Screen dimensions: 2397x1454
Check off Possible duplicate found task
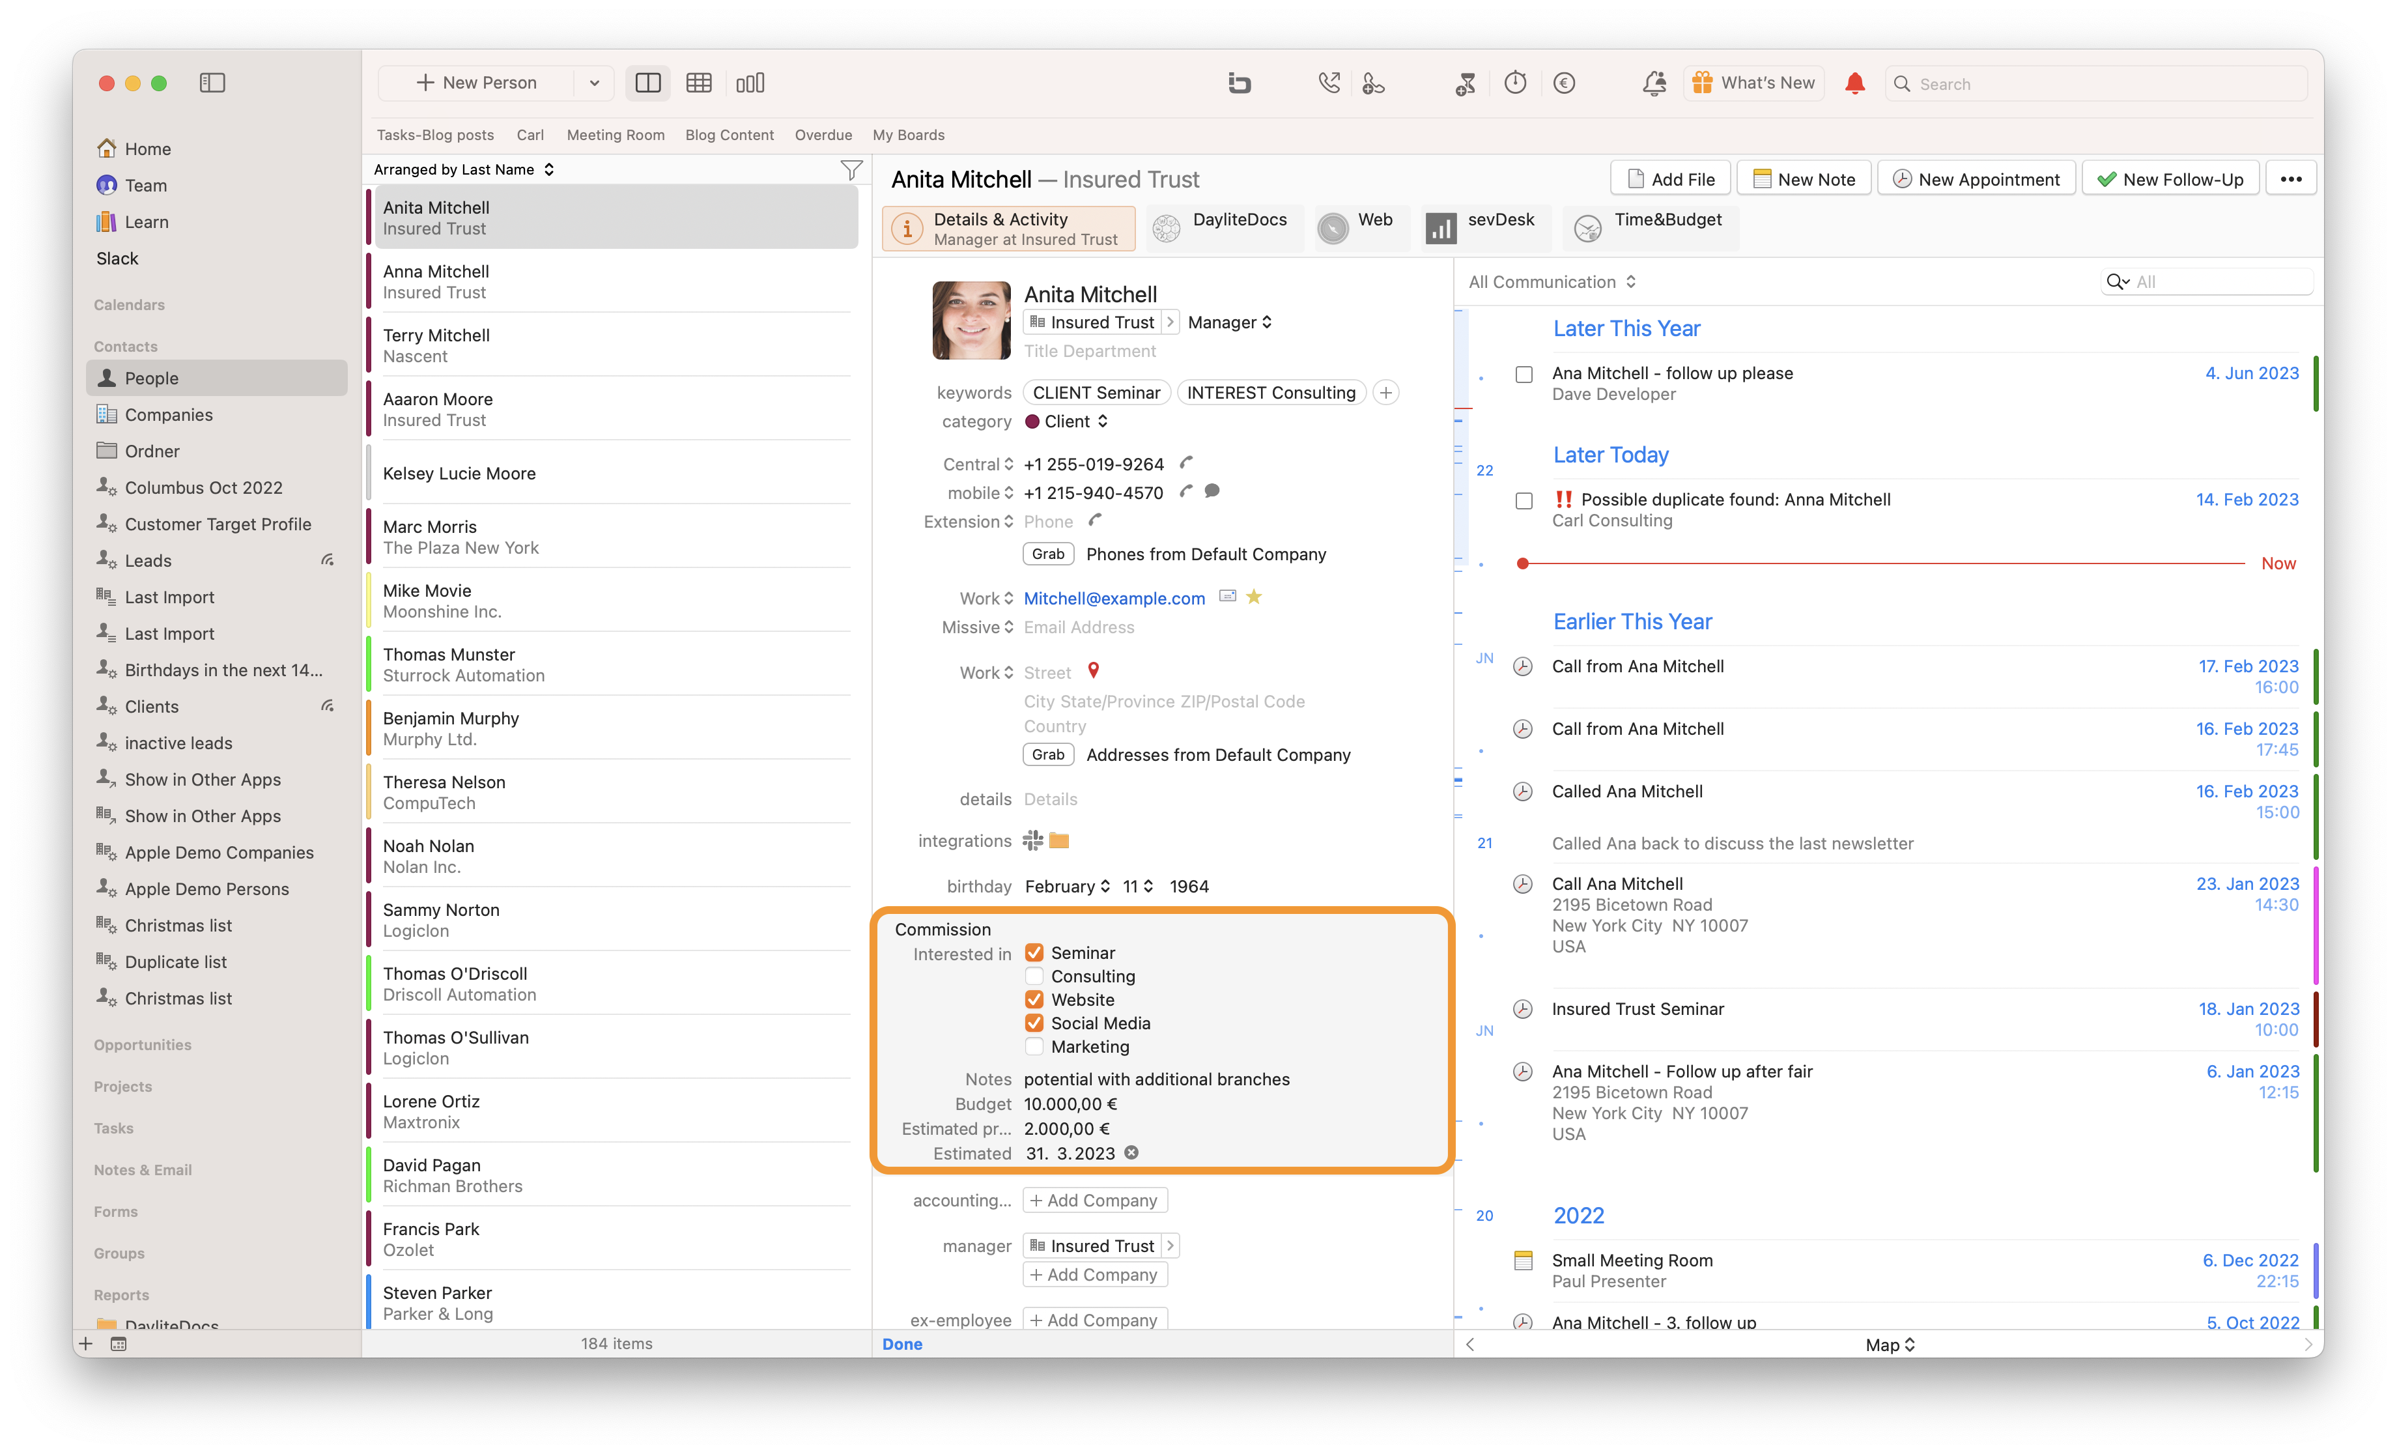[x=1524, y=501]
